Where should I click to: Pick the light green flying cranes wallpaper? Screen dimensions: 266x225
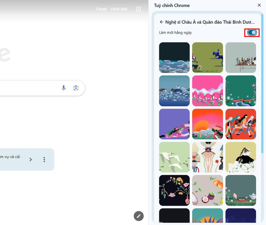click(174, 157)
